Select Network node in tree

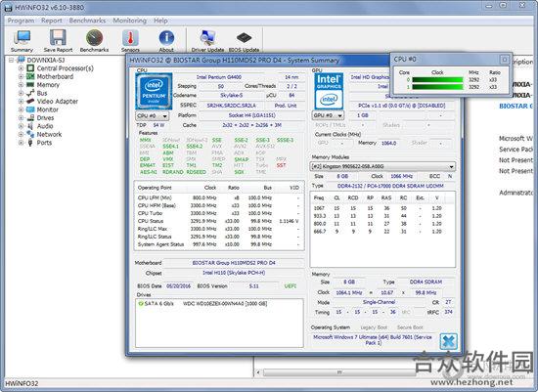(x=49, y=134)
